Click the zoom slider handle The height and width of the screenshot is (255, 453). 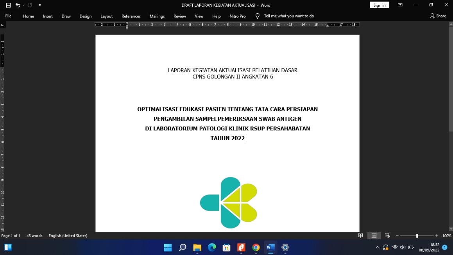click(x=417, y=236)
